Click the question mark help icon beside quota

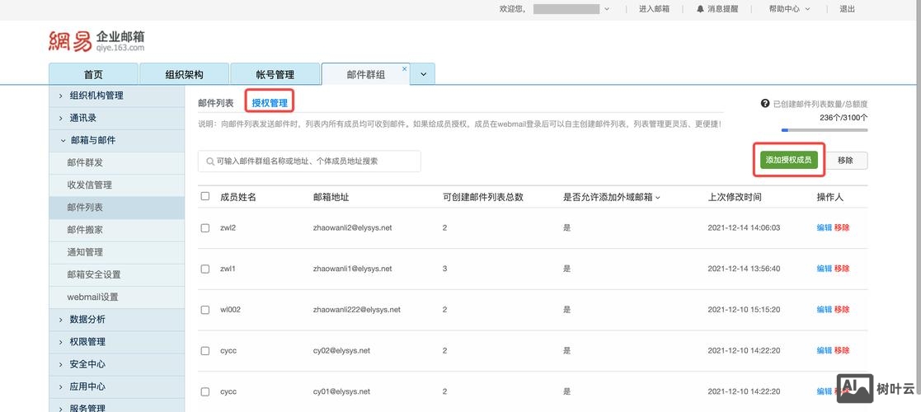click(765, 103)
